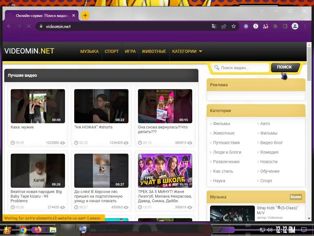Open the white S extension icon
This screenshot has width=314, height=236.
click(x=256, y=26)
